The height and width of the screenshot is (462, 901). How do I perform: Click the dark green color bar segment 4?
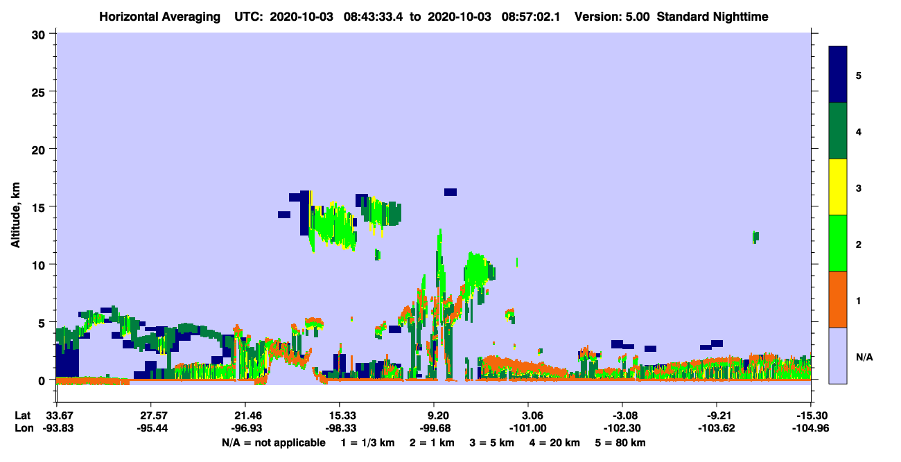tap(838, 131)
